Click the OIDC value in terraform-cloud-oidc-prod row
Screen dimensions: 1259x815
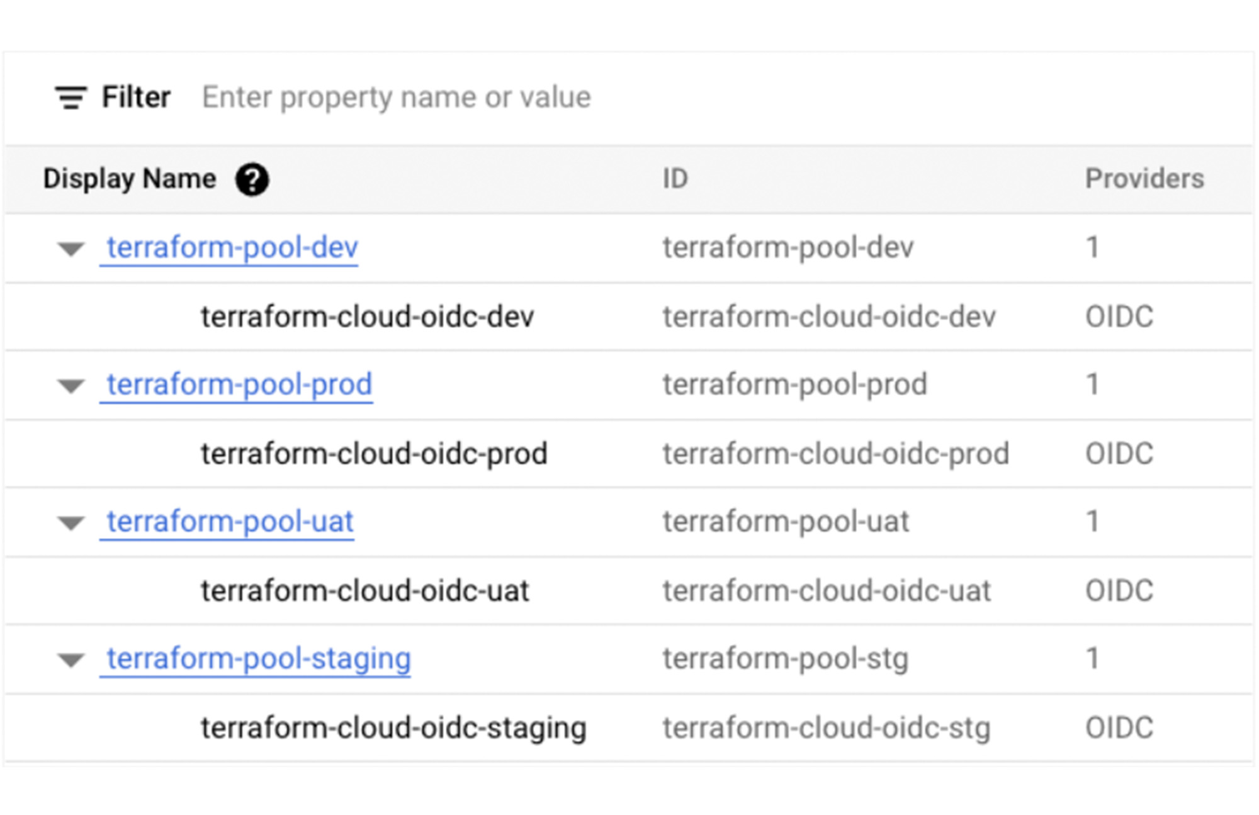(1119, 454)
